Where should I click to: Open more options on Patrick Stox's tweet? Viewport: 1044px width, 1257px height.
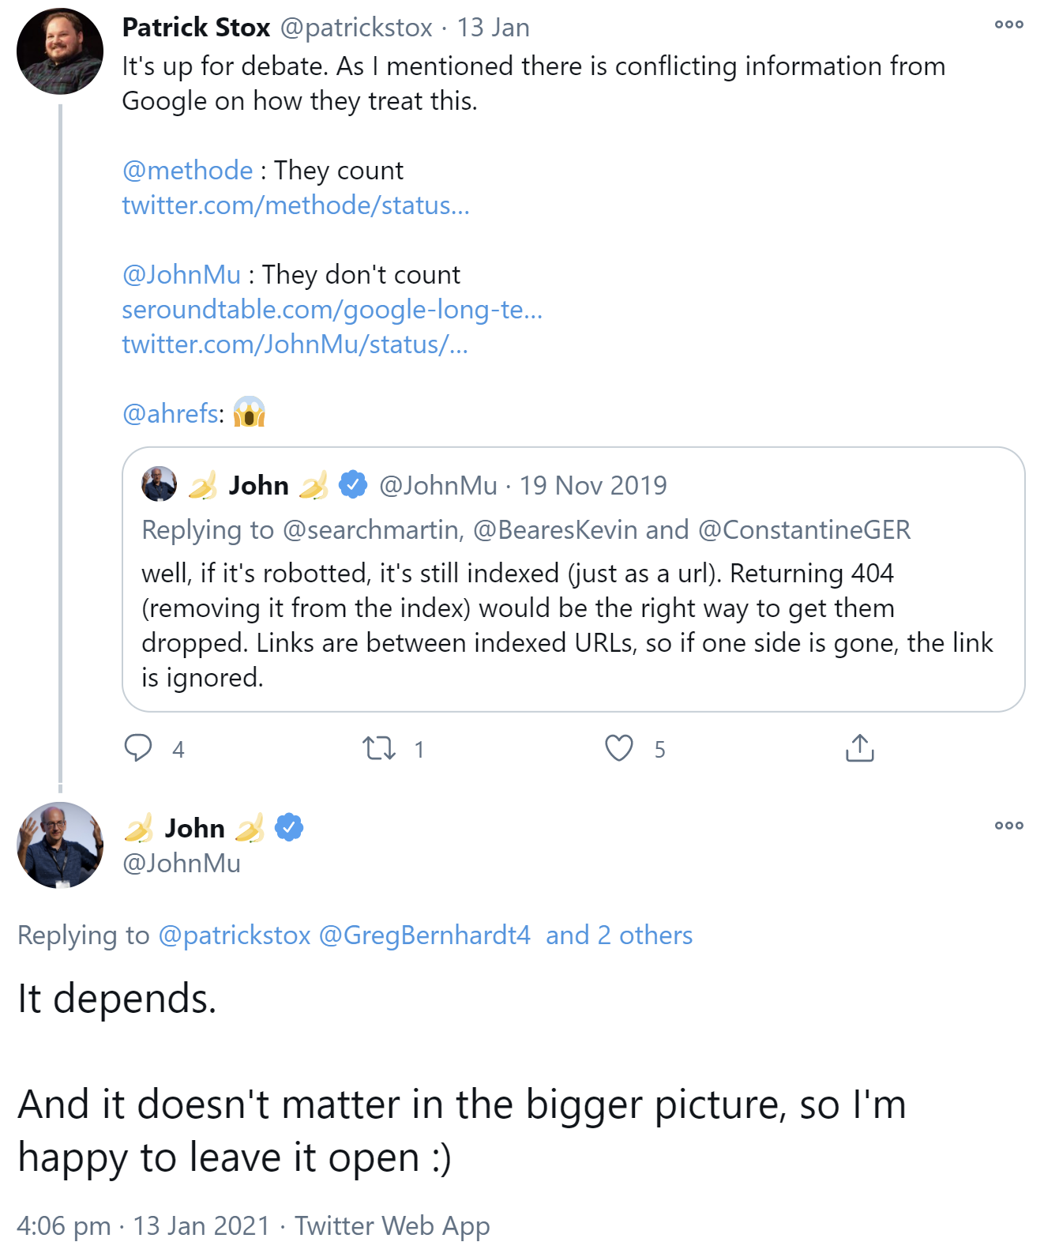point(1008,24)
